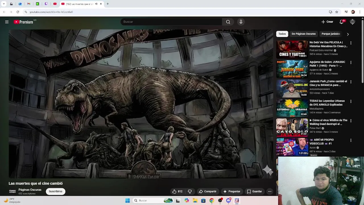Open Chrome profile avatar
This screenshot has width=364, height=205.
pos(353,12)
